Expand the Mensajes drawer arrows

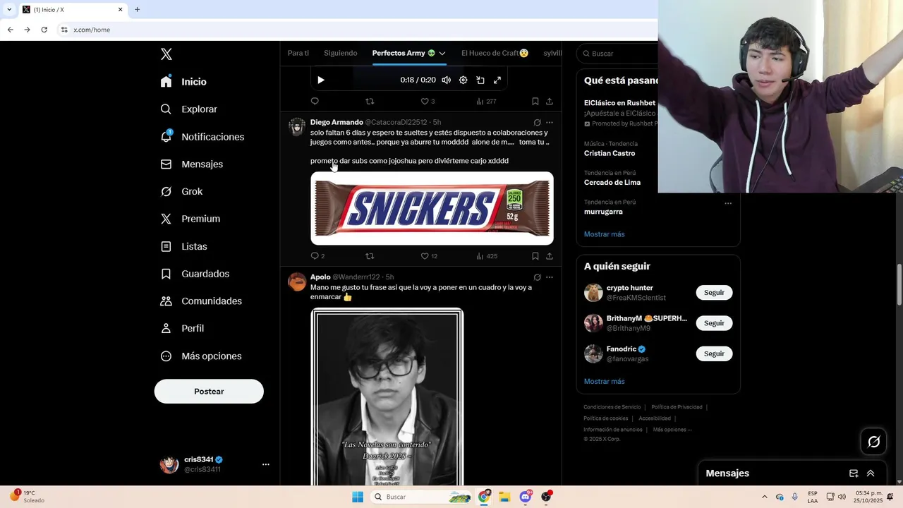[x=871, y=473]
